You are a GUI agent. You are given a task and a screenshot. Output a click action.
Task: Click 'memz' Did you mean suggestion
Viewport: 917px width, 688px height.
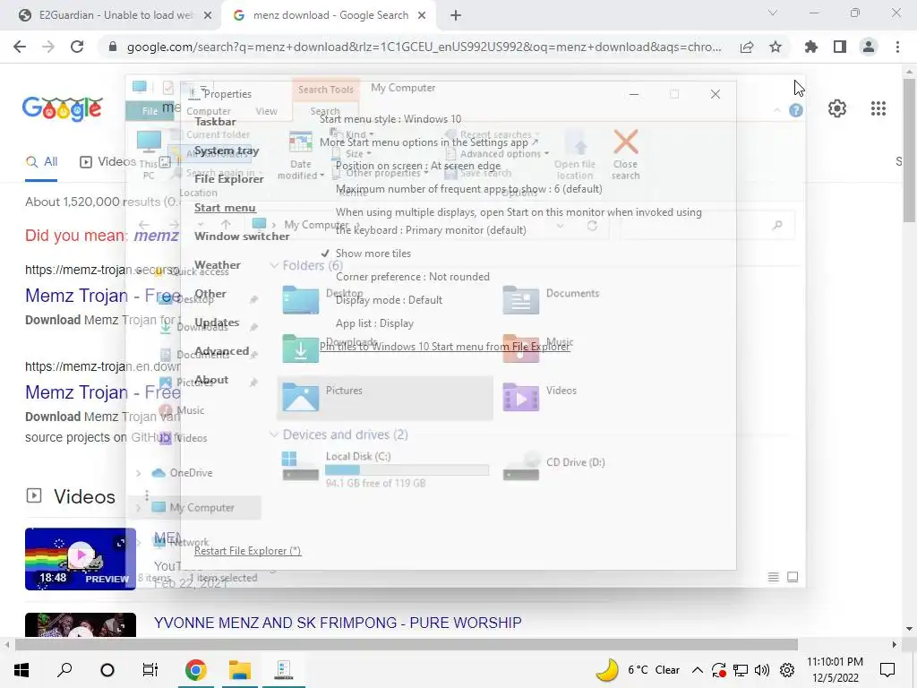pos(156,236)
